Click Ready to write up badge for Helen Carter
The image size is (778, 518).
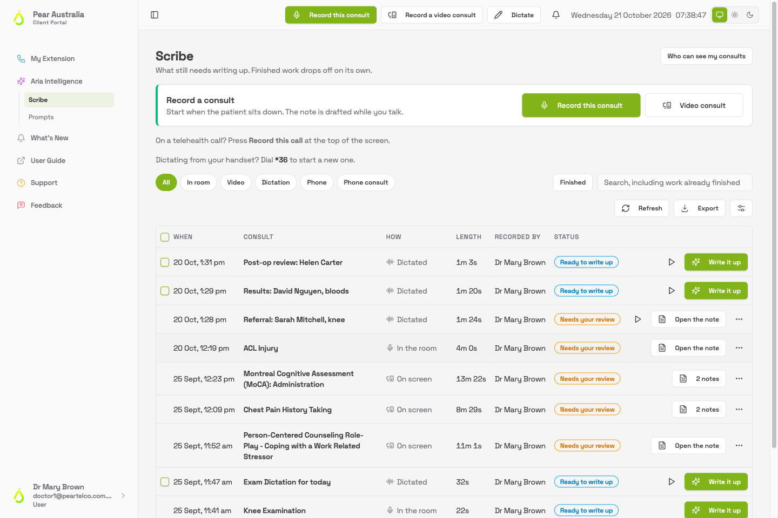pyautogui.click(x=586, y=262)
